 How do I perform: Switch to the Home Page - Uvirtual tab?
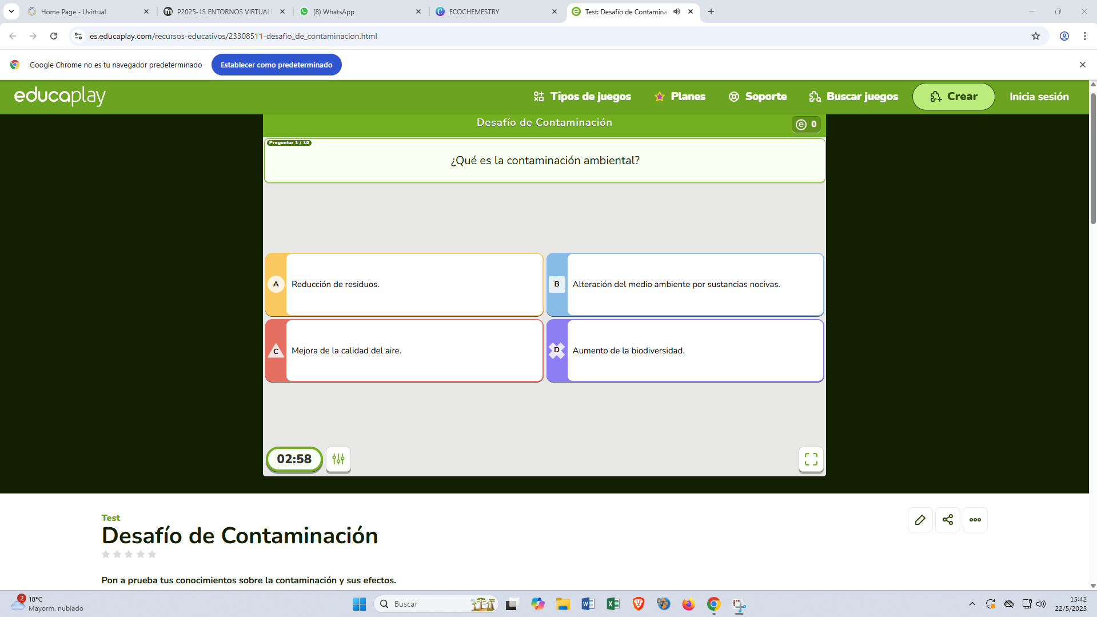87,11
